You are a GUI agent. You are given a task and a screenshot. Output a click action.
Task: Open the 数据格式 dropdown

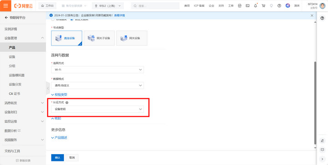(x=97, y=85)
